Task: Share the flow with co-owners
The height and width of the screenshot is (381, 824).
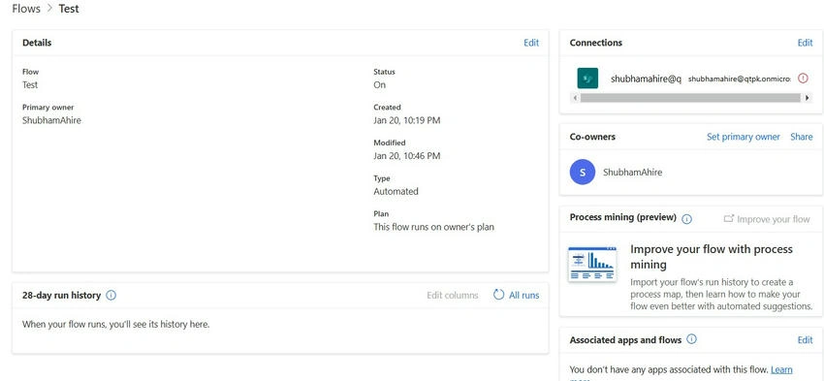Action: pos(802,137)
